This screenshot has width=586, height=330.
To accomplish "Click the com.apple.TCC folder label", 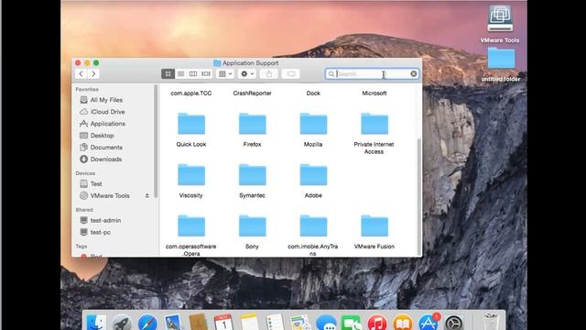I will [x=191, y=93].
